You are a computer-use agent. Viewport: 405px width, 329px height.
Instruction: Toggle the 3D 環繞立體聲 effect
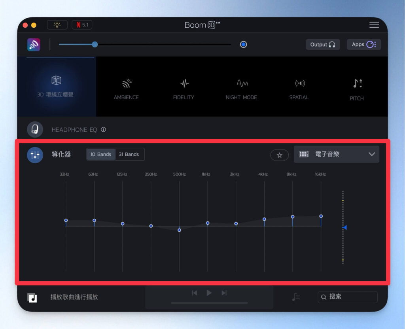tap(56, 87)
